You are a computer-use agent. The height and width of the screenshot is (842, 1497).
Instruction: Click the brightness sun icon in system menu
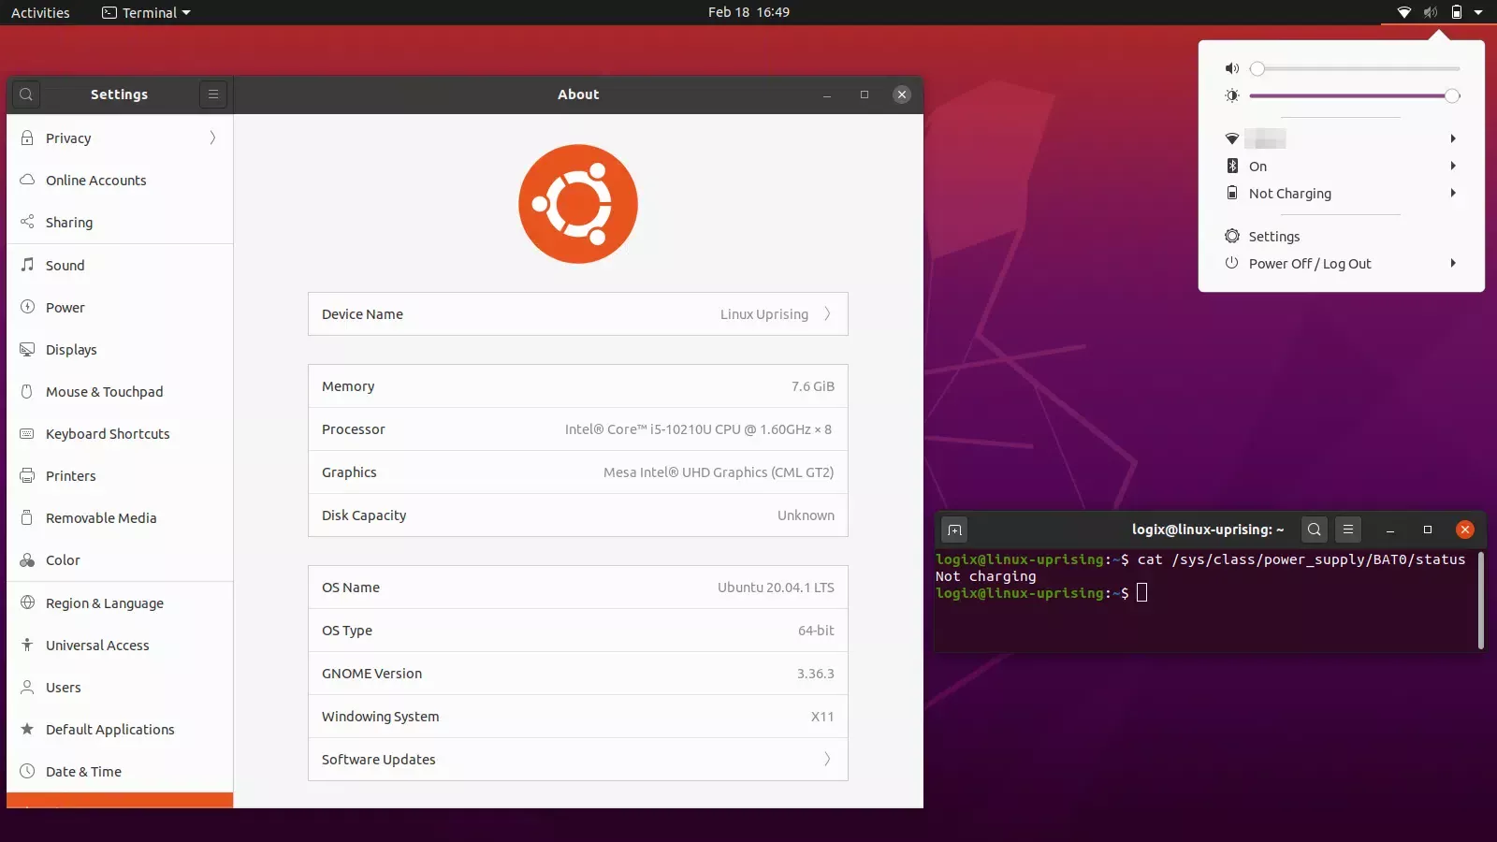tap(1232, 95)
